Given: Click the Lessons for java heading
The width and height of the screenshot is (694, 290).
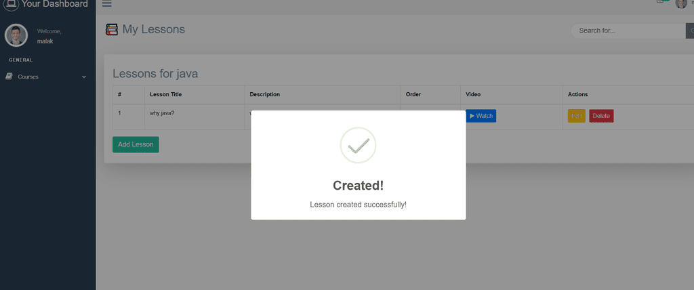Looking at the screenshot, I should click(x=155, y=73).
